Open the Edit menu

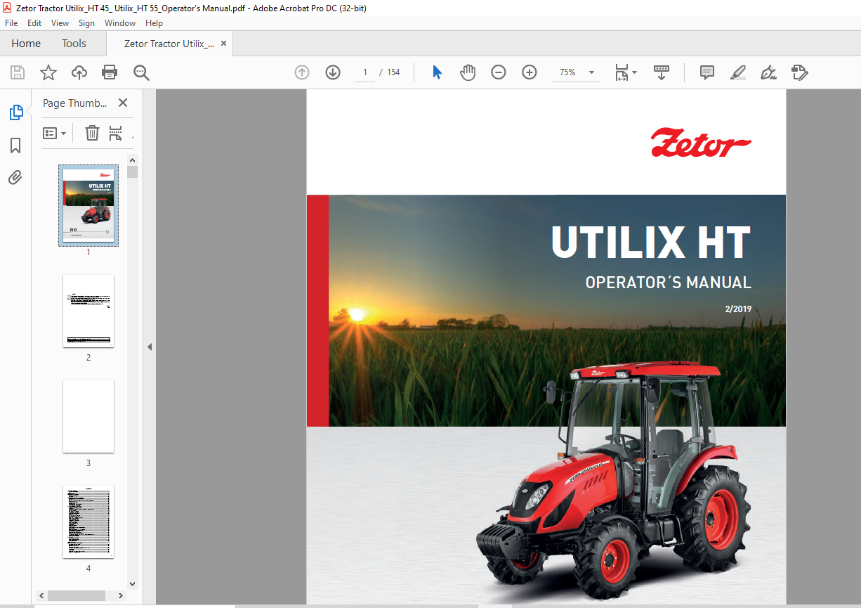[x=34, y=23]
